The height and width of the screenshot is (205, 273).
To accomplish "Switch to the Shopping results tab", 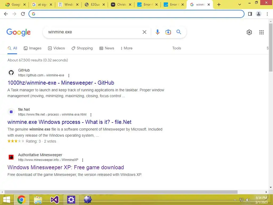I will (82, 48).
